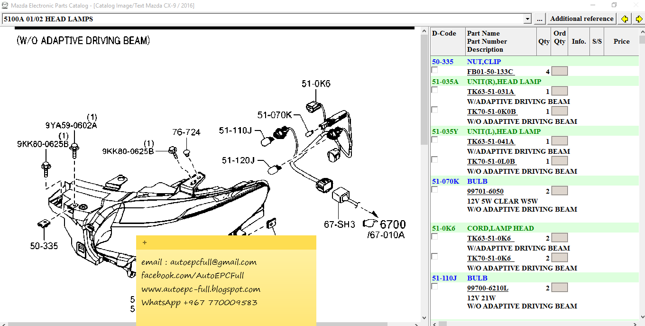This screenshot has width=645, height=326.
Task: Click the 51-0K6 callout in diagram
Action: pyautogui.click(x=316, y=84)
